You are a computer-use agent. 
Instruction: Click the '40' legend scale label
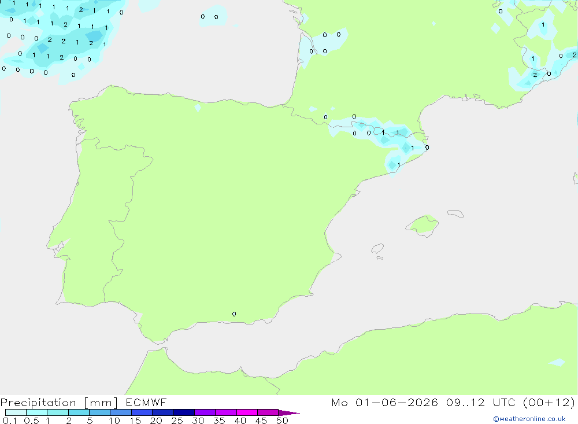pyautogui.click(x=240, y=421)
